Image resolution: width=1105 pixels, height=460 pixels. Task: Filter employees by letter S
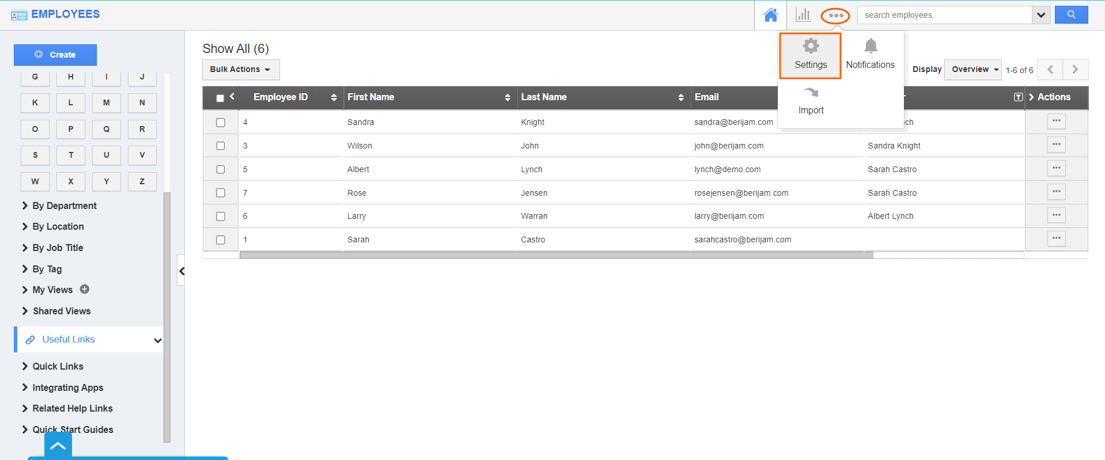pyautogui.click(x=35, y=155)
